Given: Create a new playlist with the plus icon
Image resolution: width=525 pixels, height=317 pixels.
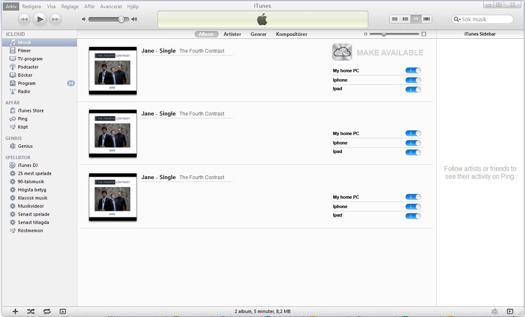Looking at the screenshot, I should point(15,311).
